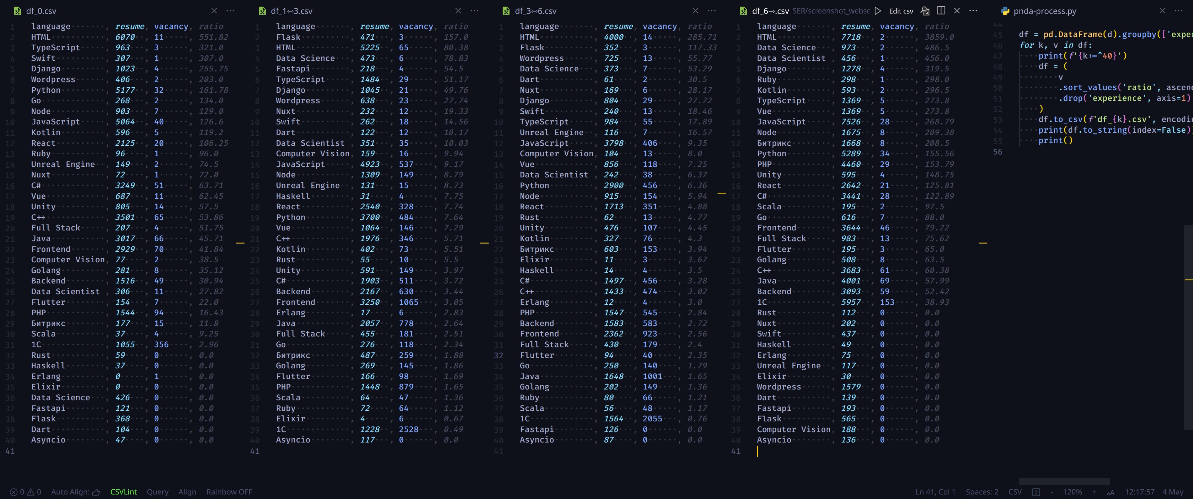Click the Edit csv button

point(901,11)
